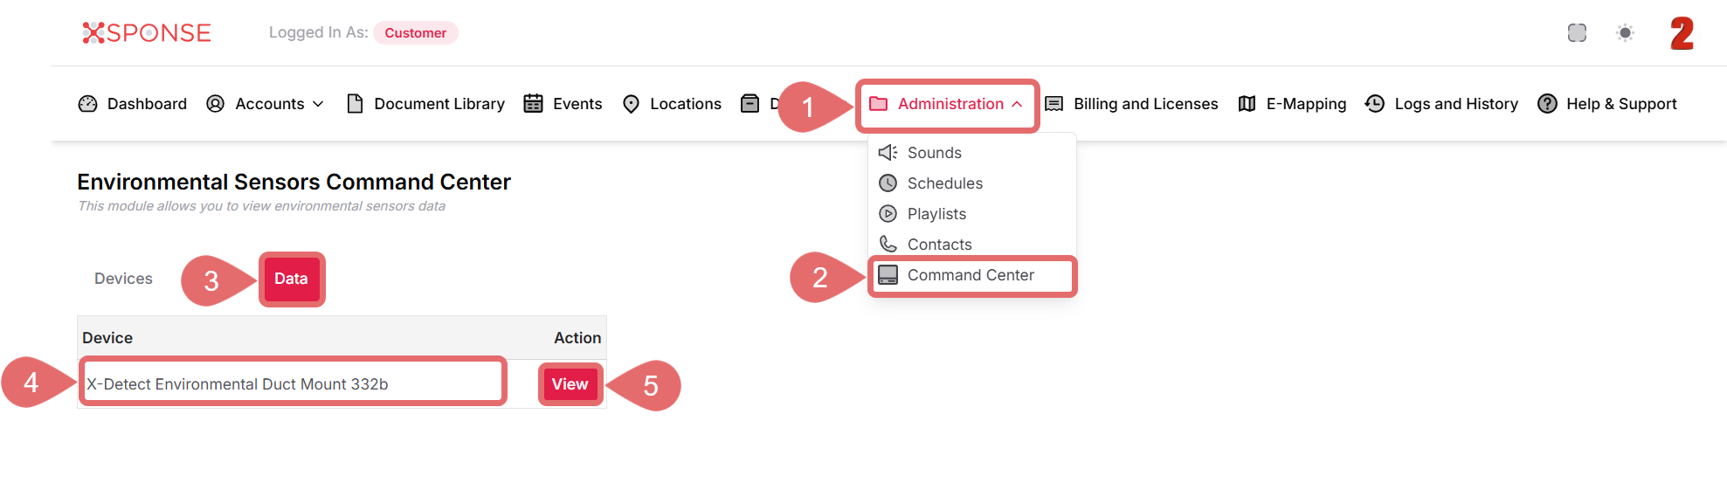Image resolution: width=1727 pixels, height=483 pixels.
Task: Click the Locations pin icon
Action: point(631,104)
